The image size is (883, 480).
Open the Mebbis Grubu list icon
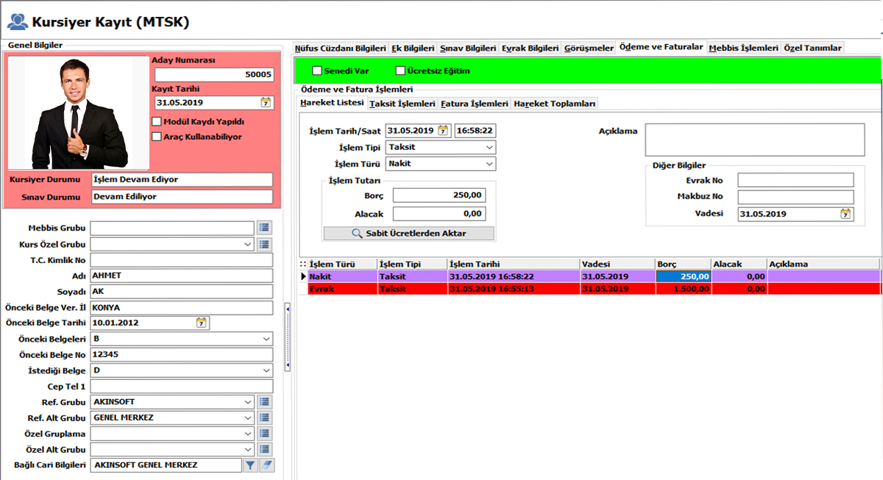[x=264, y=229]
